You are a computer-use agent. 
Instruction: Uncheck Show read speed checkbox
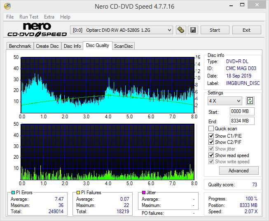(211, 155)
